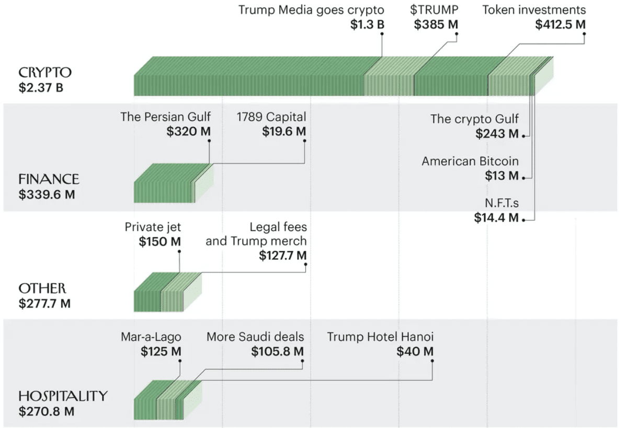Viewport: 626px width, 428px height.
Task: Select The crypto Gulf label
Action: tap(474, 119)
